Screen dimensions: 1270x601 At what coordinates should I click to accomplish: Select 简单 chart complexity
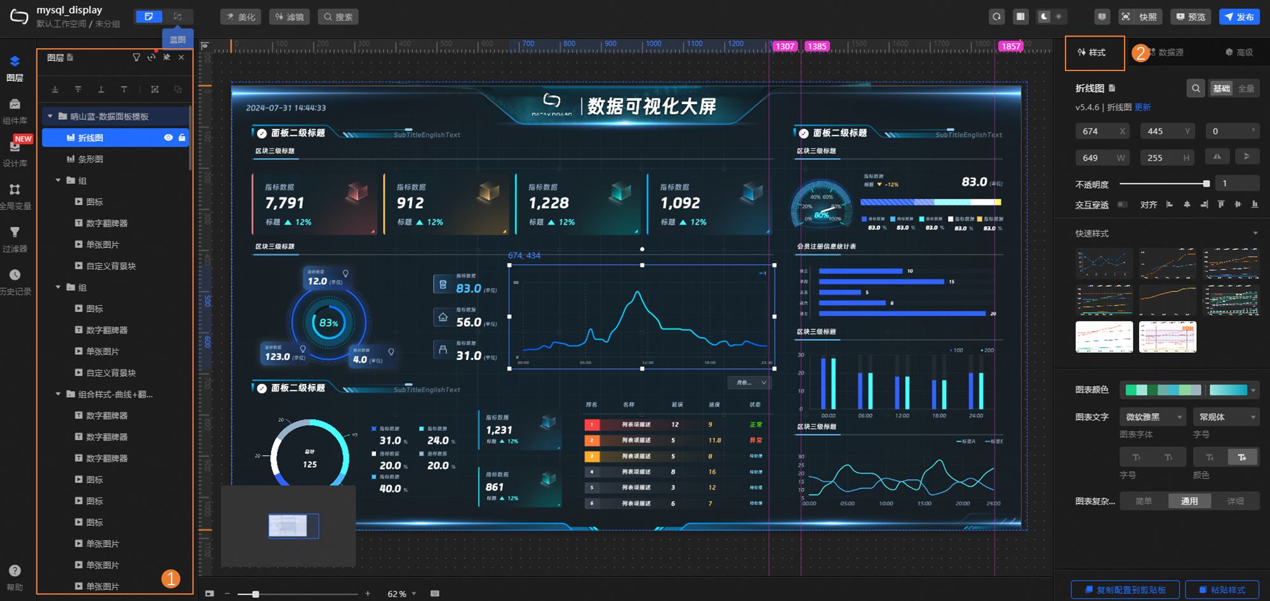[1144, 501]
